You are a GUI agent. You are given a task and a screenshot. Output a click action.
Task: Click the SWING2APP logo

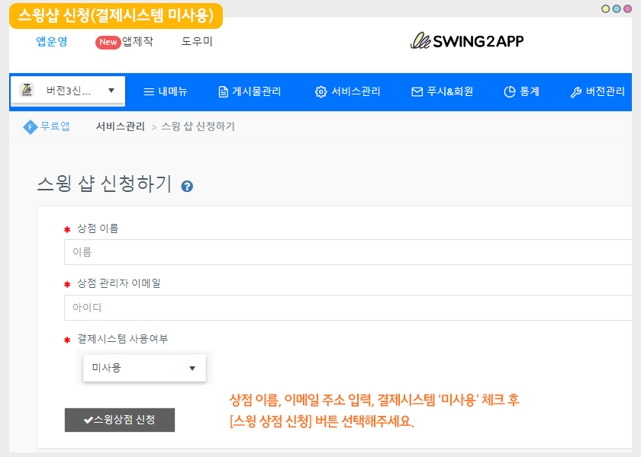coord(467,41)
